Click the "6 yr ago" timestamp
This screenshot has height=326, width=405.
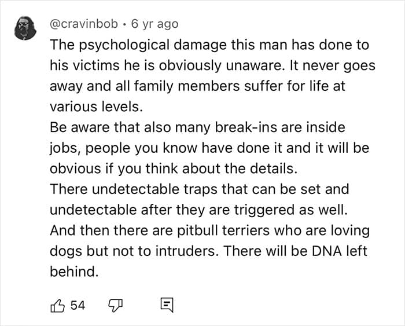tap(154, 24)
